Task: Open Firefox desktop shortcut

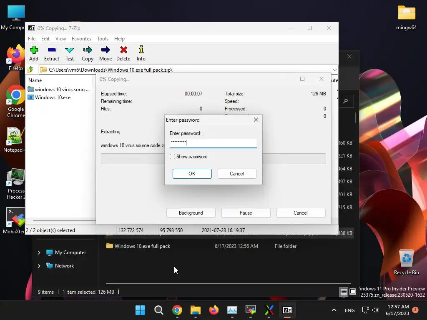Action: (16, 57)
